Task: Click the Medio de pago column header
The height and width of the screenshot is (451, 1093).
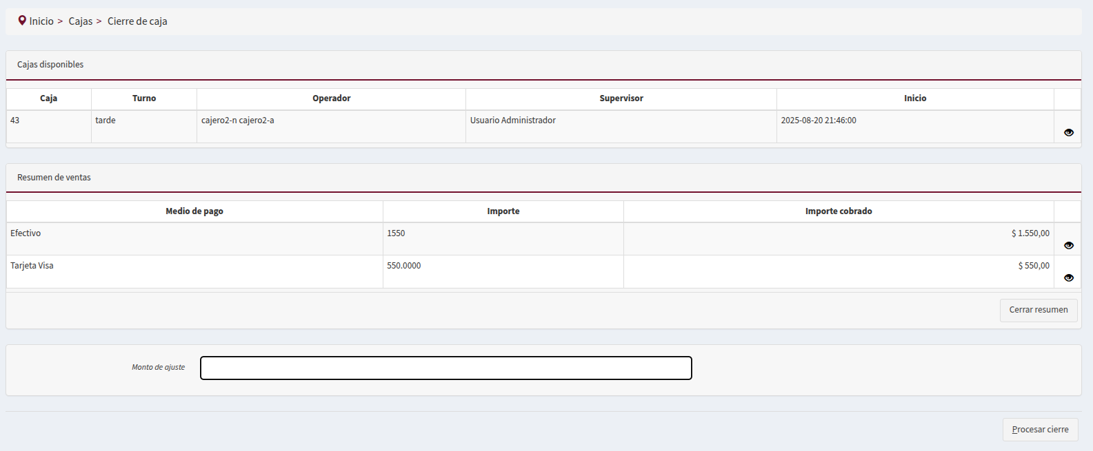Action: tap(194, 211)
